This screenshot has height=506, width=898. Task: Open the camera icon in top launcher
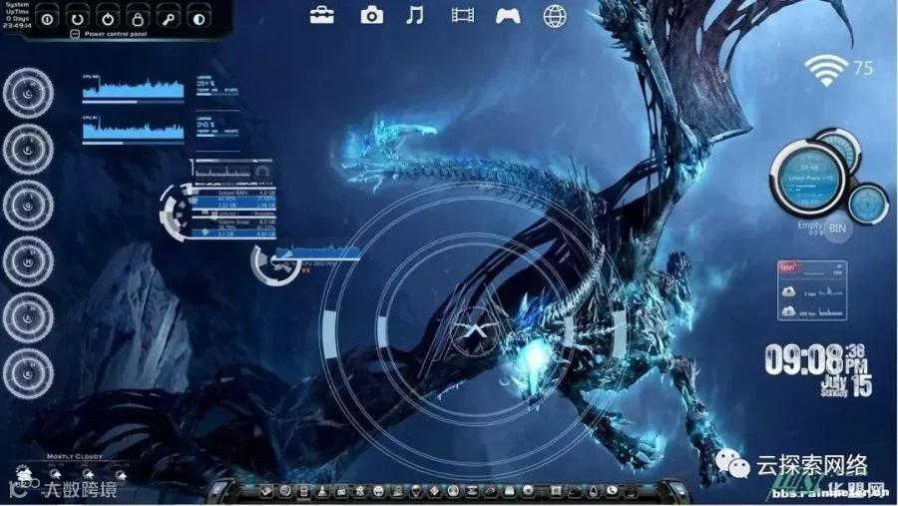(x=372, y=16)
